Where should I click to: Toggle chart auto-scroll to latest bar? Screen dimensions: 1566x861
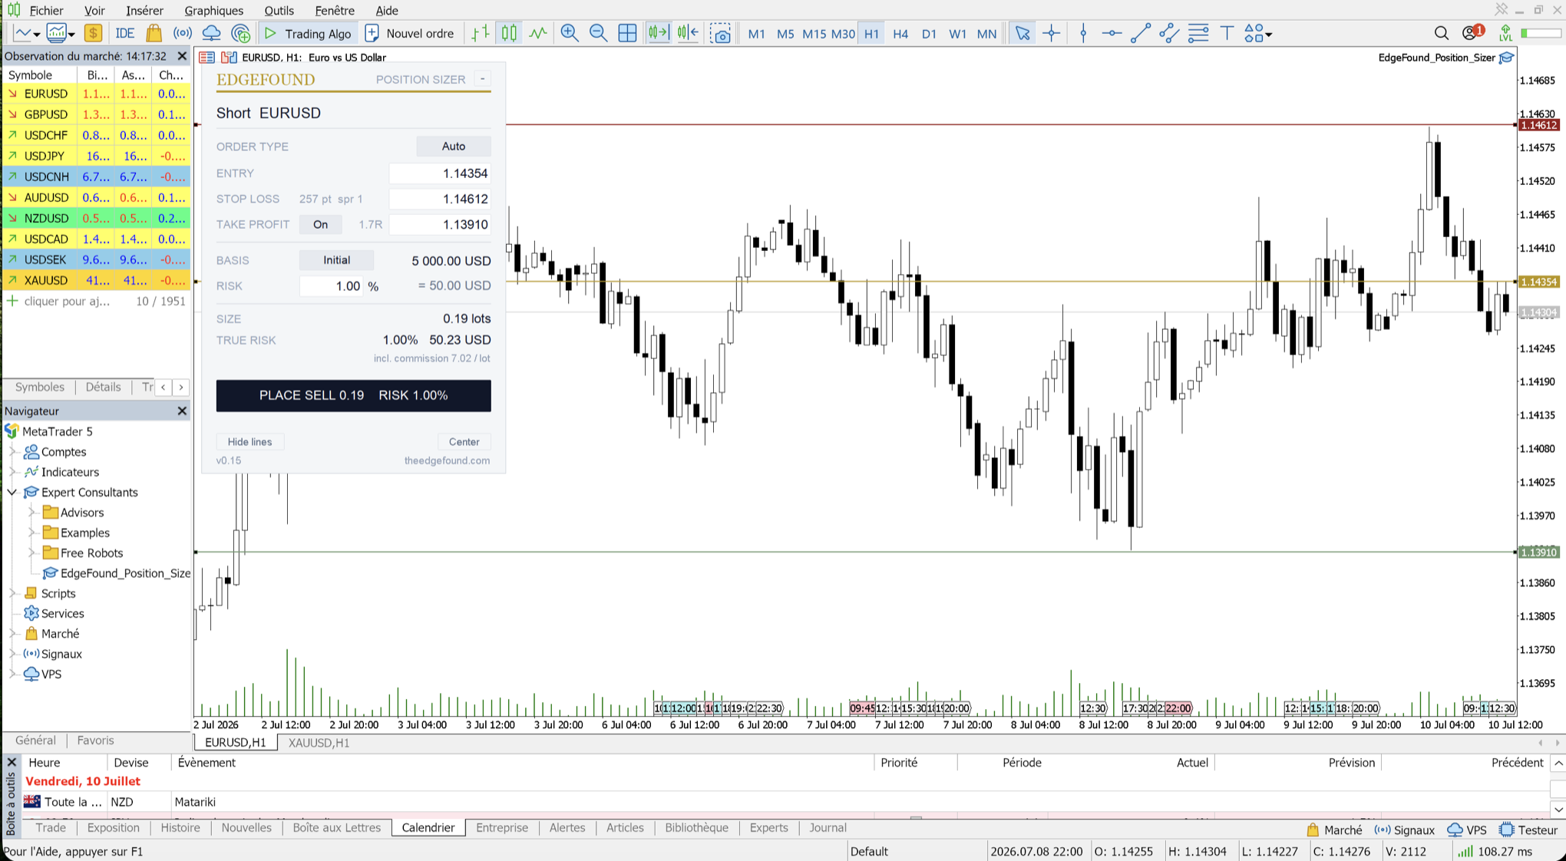pyautogui.click(x=658, y=33)
